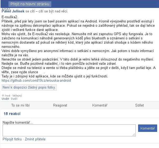The width and height of the screenshot is (159, 148).
Task: Click the "Zmínit přátele" link
Action: click(35, 139)
